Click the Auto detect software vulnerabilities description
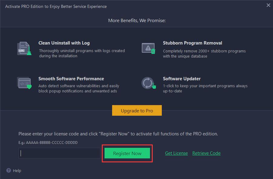 coord(79,88)
